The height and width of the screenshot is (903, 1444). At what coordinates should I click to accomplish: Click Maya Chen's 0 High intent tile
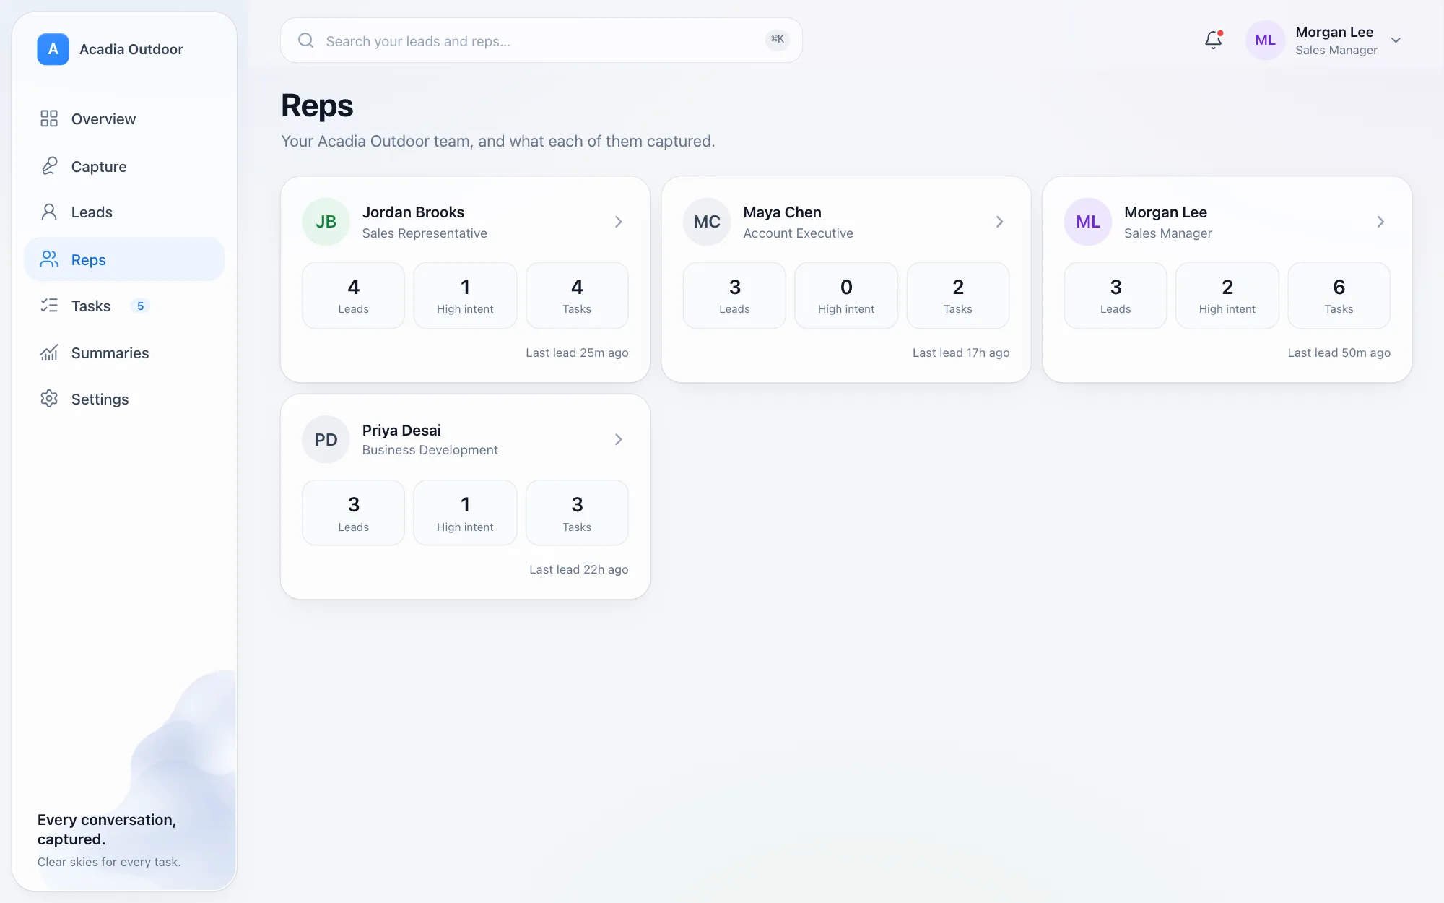(846, 295)
